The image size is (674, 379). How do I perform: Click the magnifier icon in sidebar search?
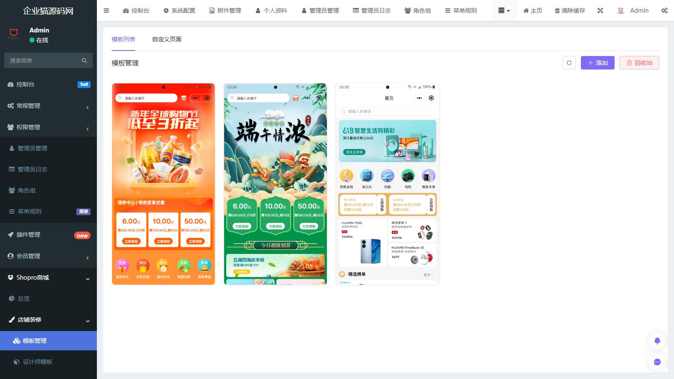click(x=84, y=60)
